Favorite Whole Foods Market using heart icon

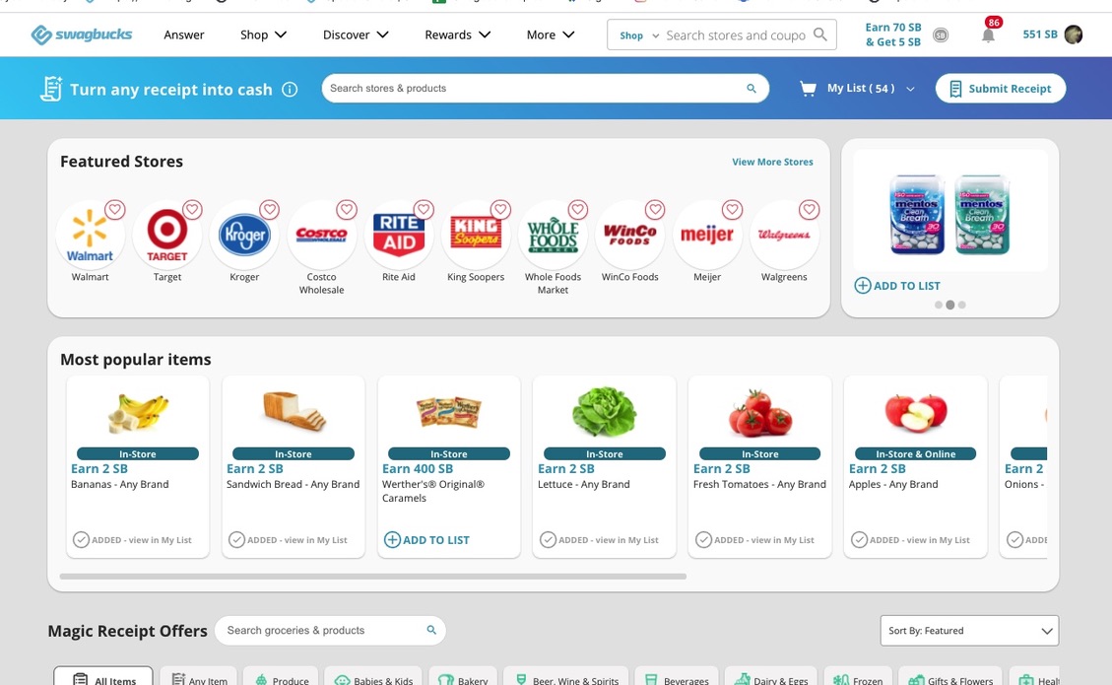(x=578, y=210)
